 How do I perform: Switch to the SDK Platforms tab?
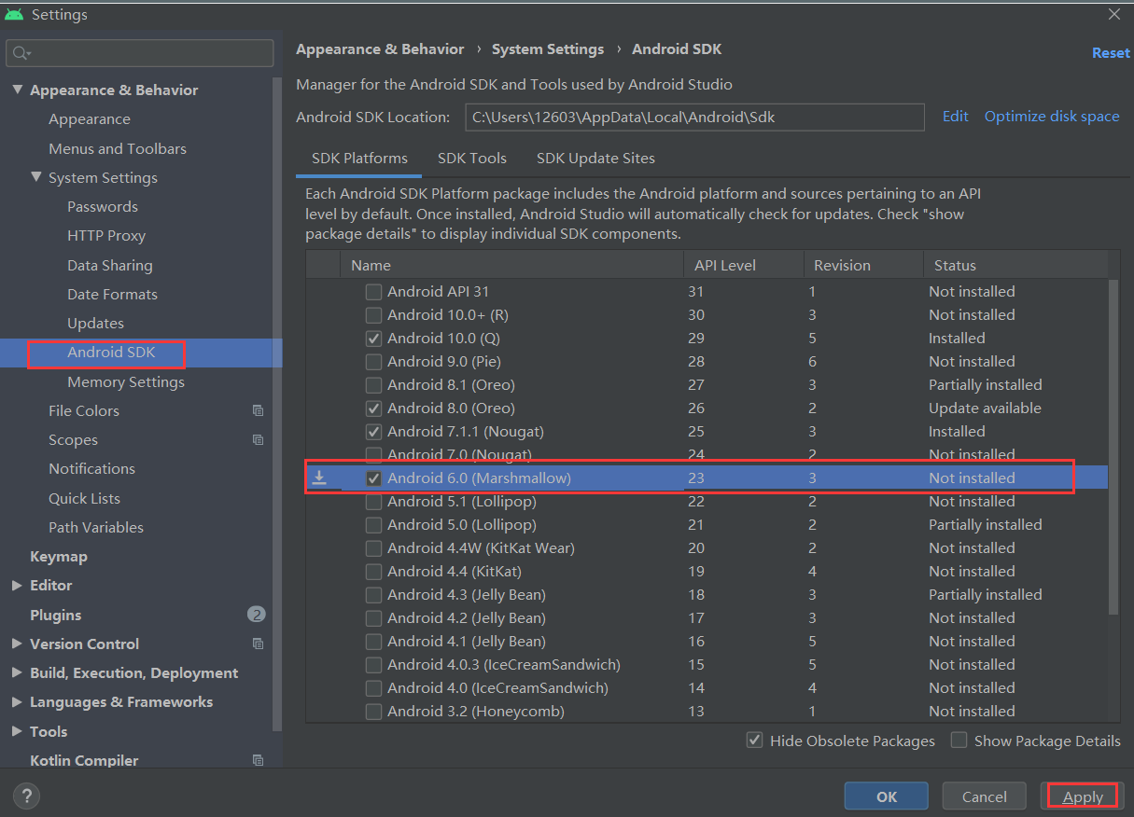[x=358, y=159]
